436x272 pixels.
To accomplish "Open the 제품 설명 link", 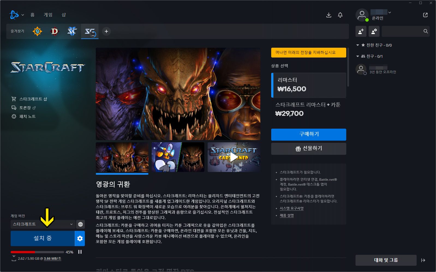I will [287, 215].
